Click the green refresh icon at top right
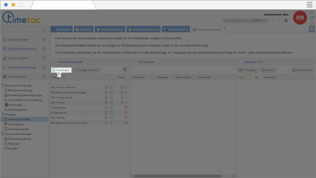The height and width of the screenshot is (178, 316). tap(311, 18)
